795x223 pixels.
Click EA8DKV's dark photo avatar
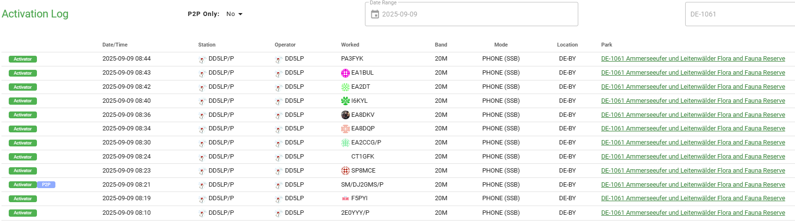tap(346, 115)
